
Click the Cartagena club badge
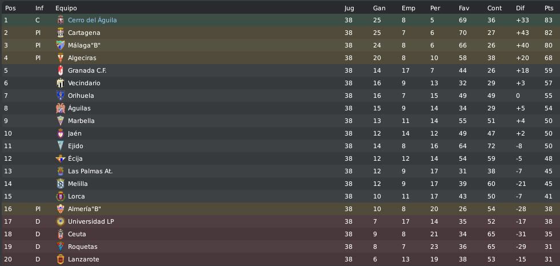(x=61, y=33)
